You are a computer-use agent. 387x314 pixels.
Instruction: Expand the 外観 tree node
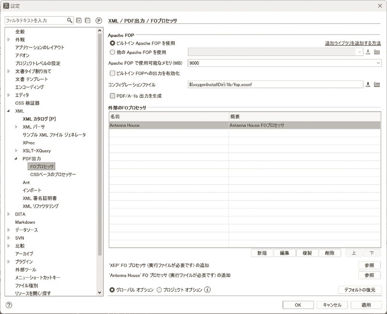pos(9,40)
